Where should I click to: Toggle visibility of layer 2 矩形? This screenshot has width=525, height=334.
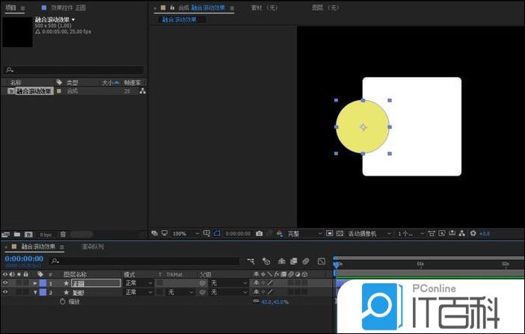6,292
